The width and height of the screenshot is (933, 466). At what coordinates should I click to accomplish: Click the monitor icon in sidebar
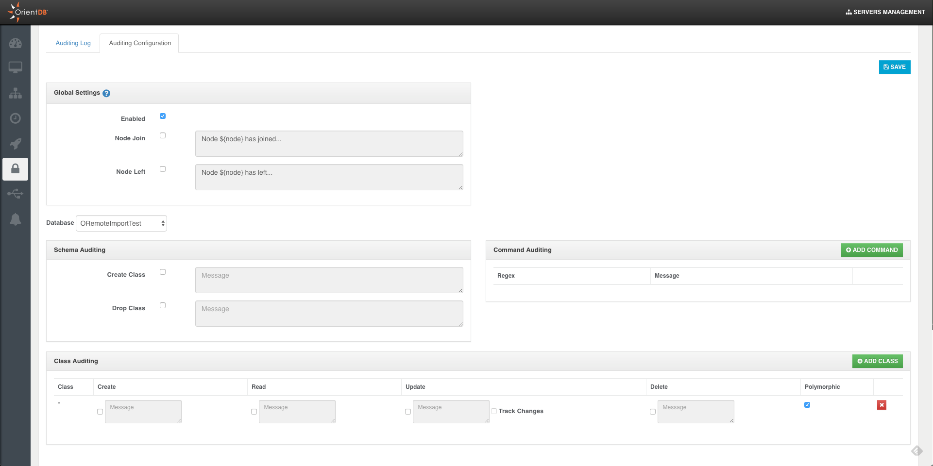[x=15, y=67]
